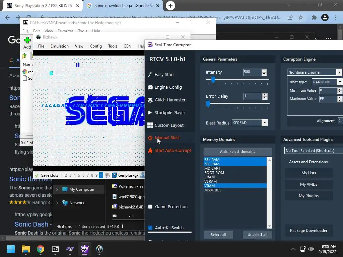This screenshot has height=257, width=343.
Task: Click Unselect all domains button
Action: click(258, 235)
